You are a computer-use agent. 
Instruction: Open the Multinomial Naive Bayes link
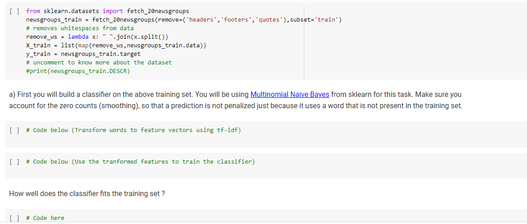pyautogui.click(x=290, y=94)
